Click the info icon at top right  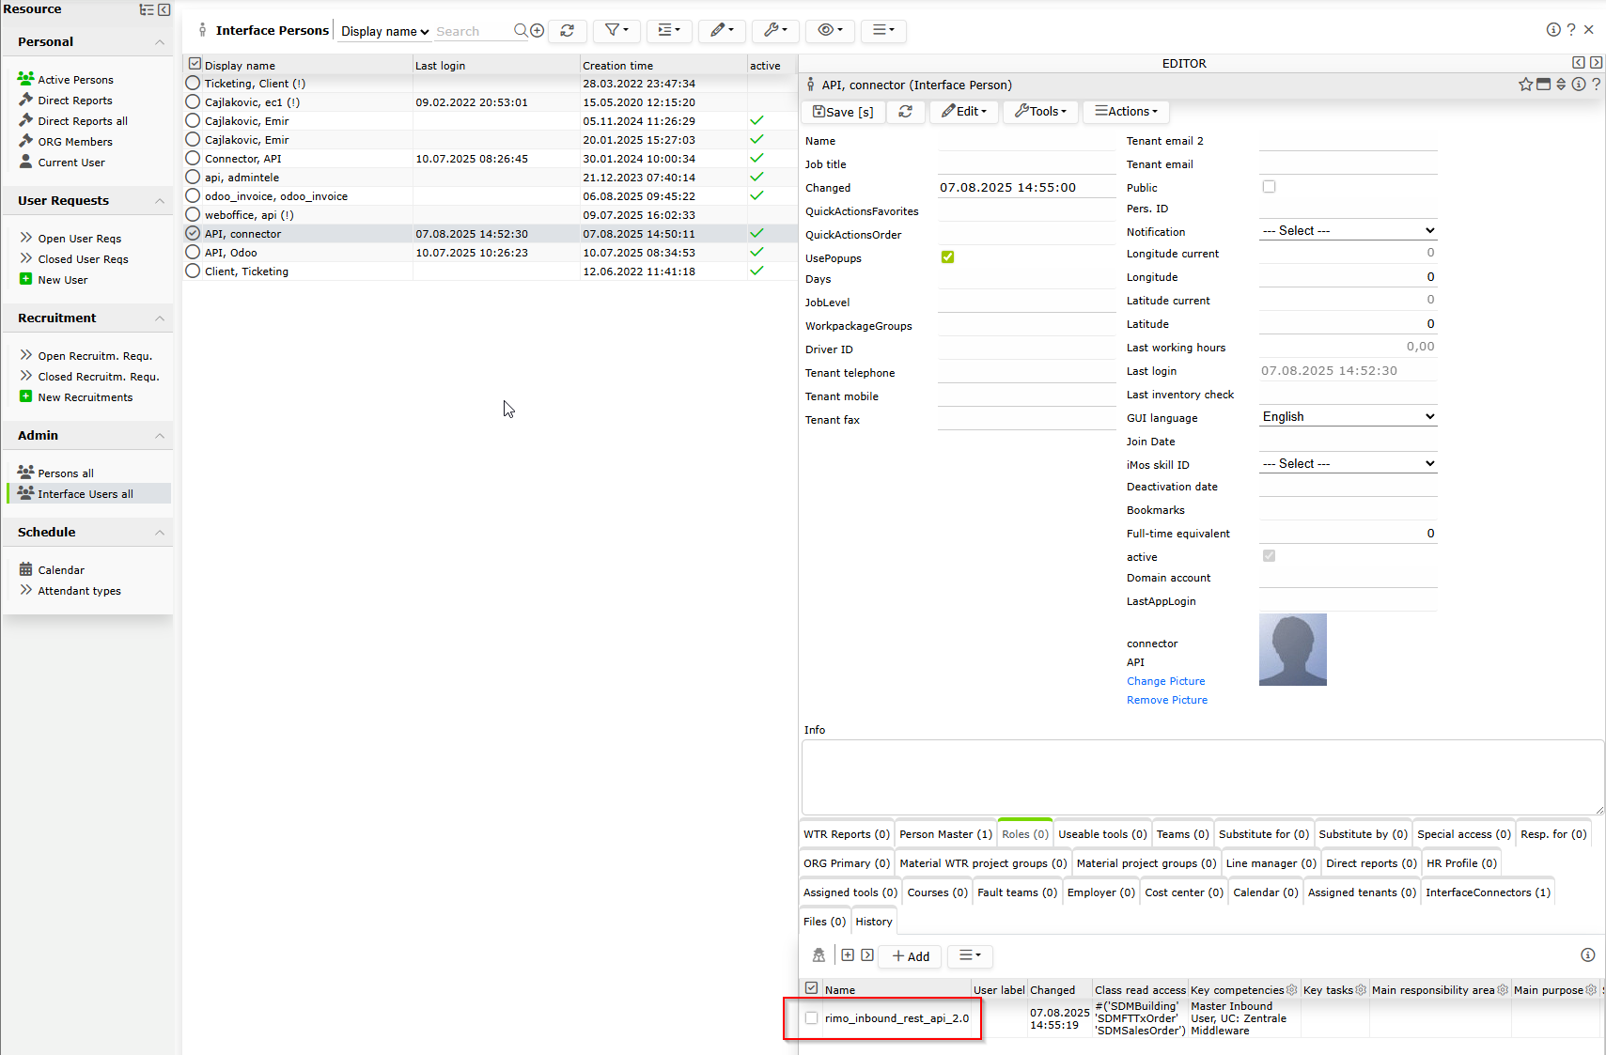[x=1553, y=30]
